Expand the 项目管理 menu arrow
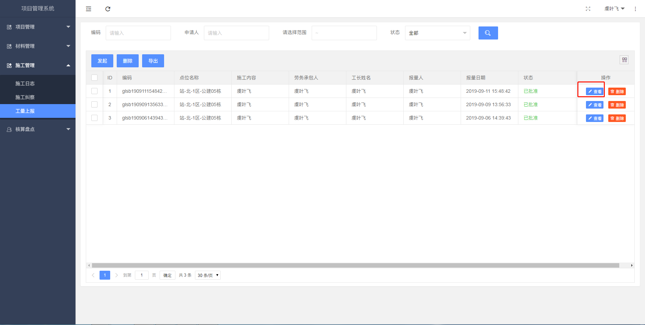 click(68, 27)
